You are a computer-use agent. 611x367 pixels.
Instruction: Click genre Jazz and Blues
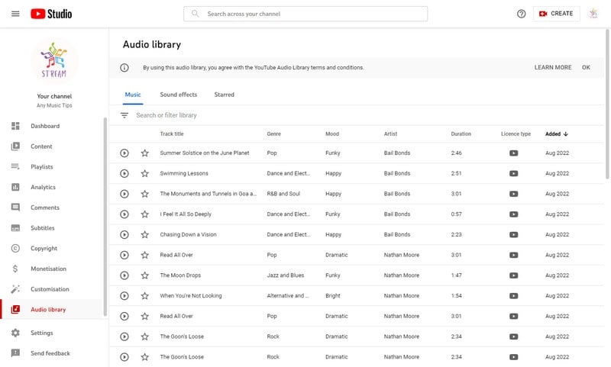click(285, 275)
